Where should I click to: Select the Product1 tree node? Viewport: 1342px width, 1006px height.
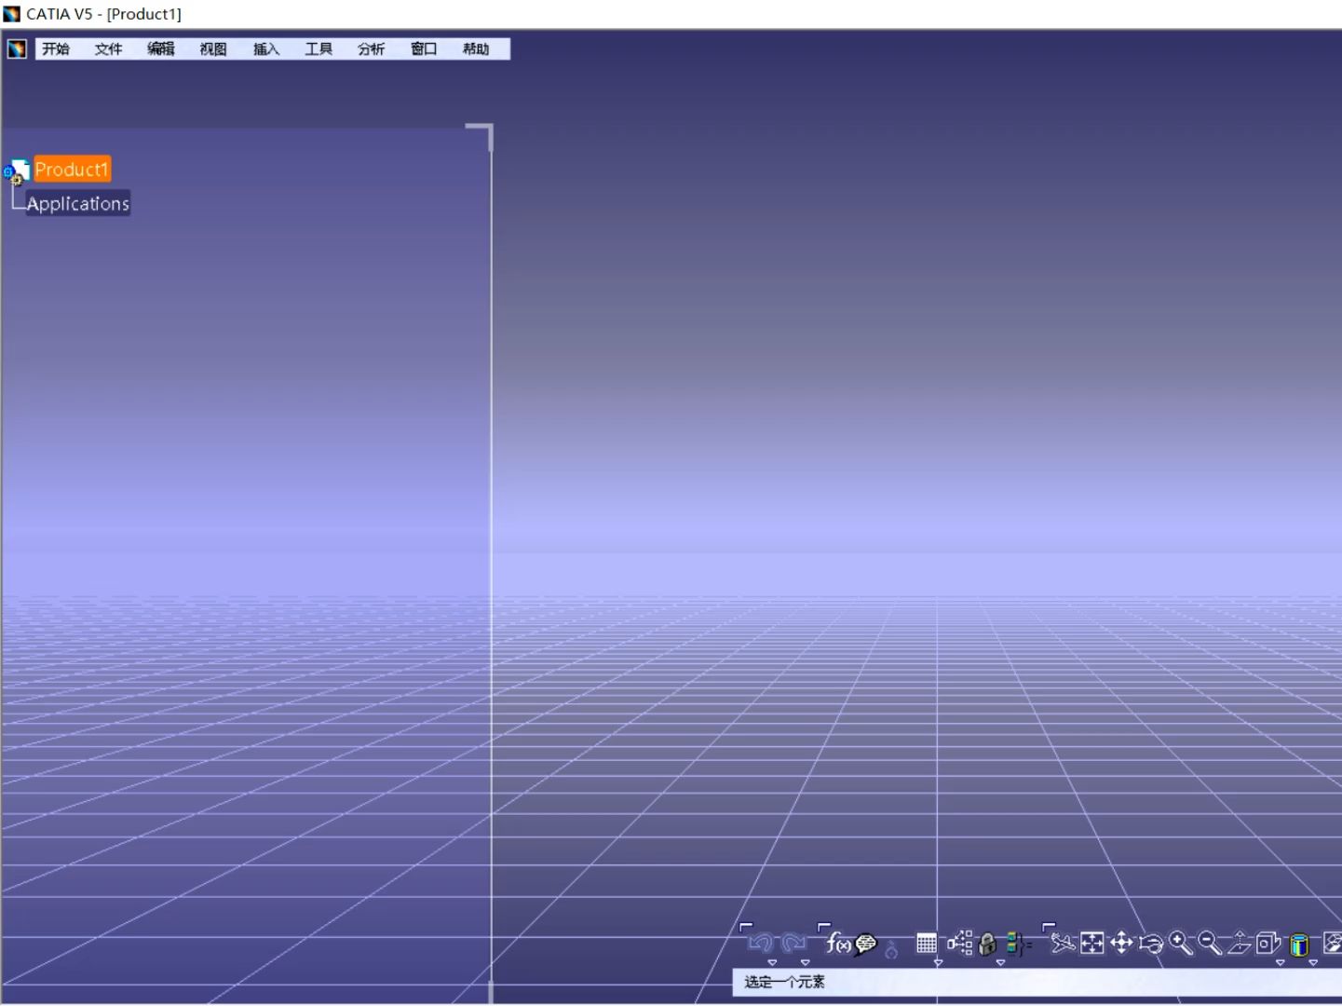pos(73,170)
